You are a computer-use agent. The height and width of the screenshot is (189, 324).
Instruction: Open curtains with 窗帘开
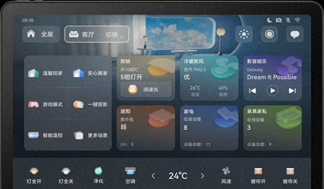258,176
